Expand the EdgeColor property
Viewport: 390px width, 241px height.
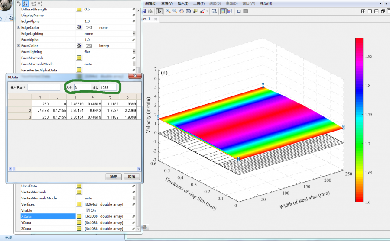tap(18, 27)
